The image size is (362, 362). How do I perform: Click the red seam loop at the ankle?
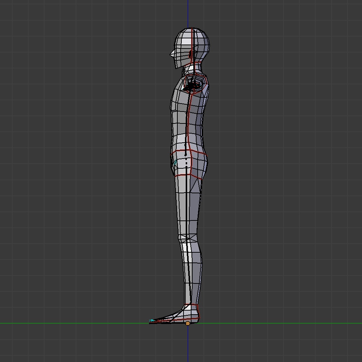point(191,305)
